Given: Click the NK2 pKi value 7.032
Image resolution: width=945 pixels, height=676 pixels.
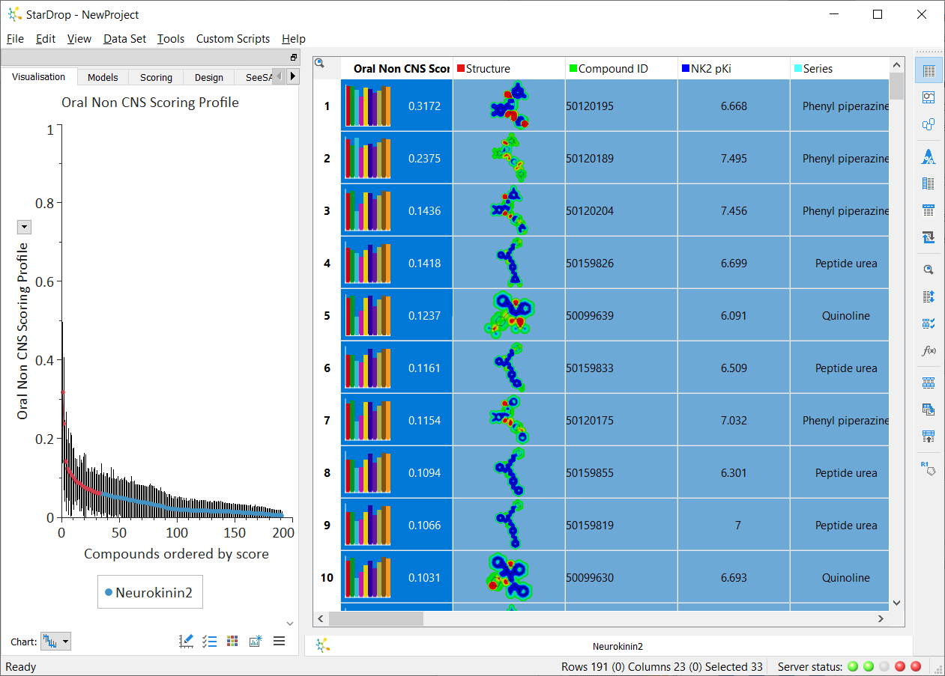Looking at the screenshot, I should [x=734, y=420].
